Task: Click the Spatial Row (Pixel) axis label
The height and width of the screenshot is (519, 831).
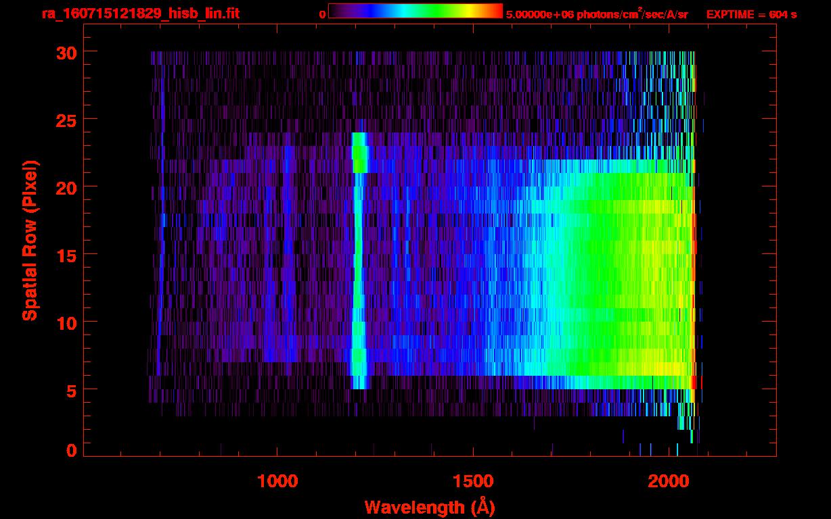Action: click(29, 240)
